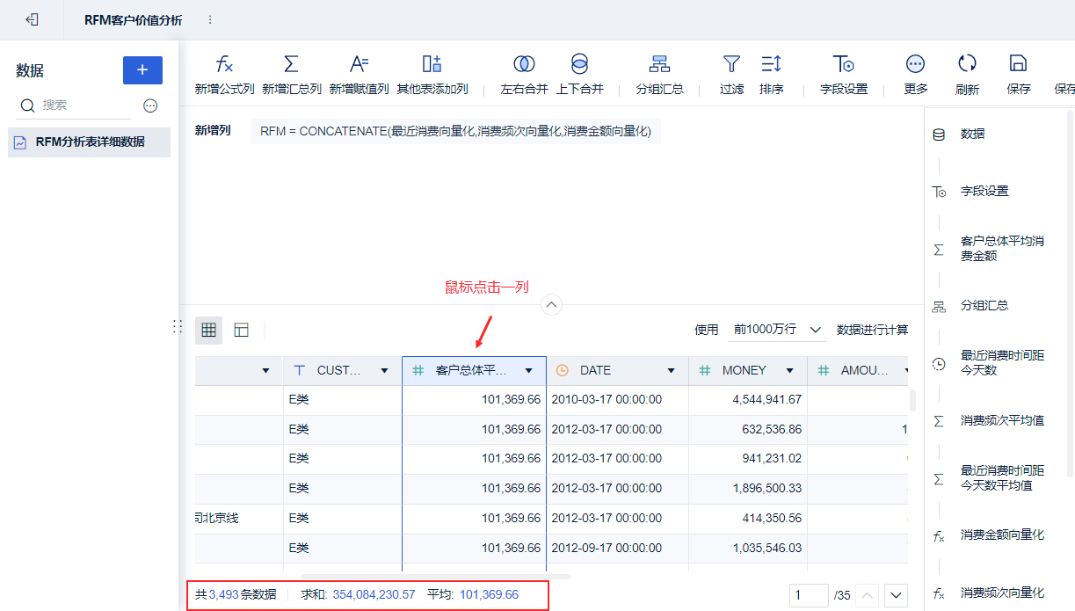Click the page number input showing 1
The image size is (1075, 611).
[809, 595]
